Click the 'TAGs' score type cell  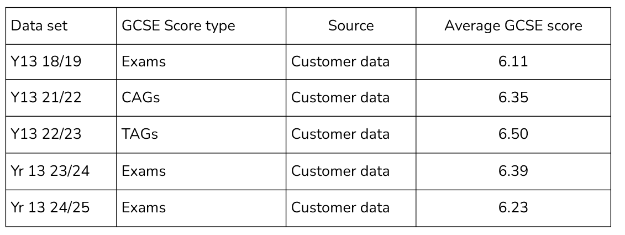(x=201, y=134)
